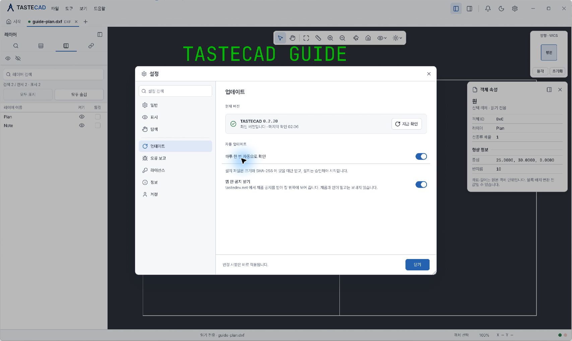Viewport: 572px width, 341px height.
Task: Open the layer panel list tab icon
Action: tap(41, 46)
